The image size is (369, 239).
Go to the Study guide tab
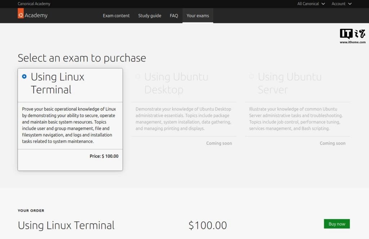coord(150,16)
